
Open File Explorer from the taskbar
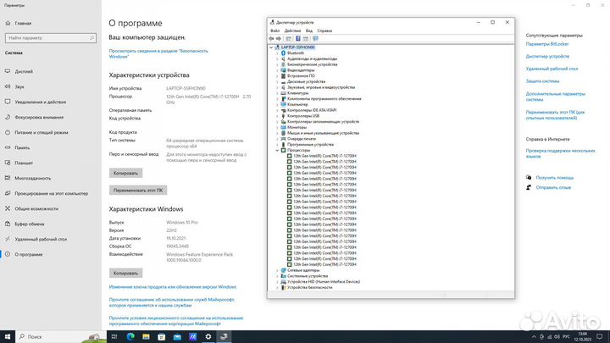pos(146,336)
